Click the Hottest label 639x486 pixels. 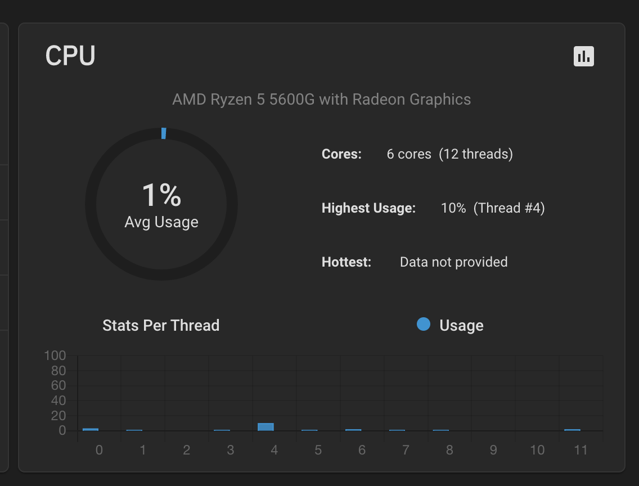tap(346, 262)
